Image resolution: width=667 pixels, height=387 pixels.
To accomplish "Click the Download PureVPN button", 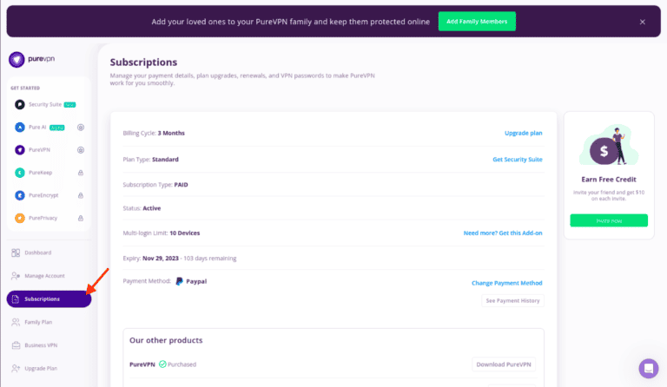I will [504, 364].
